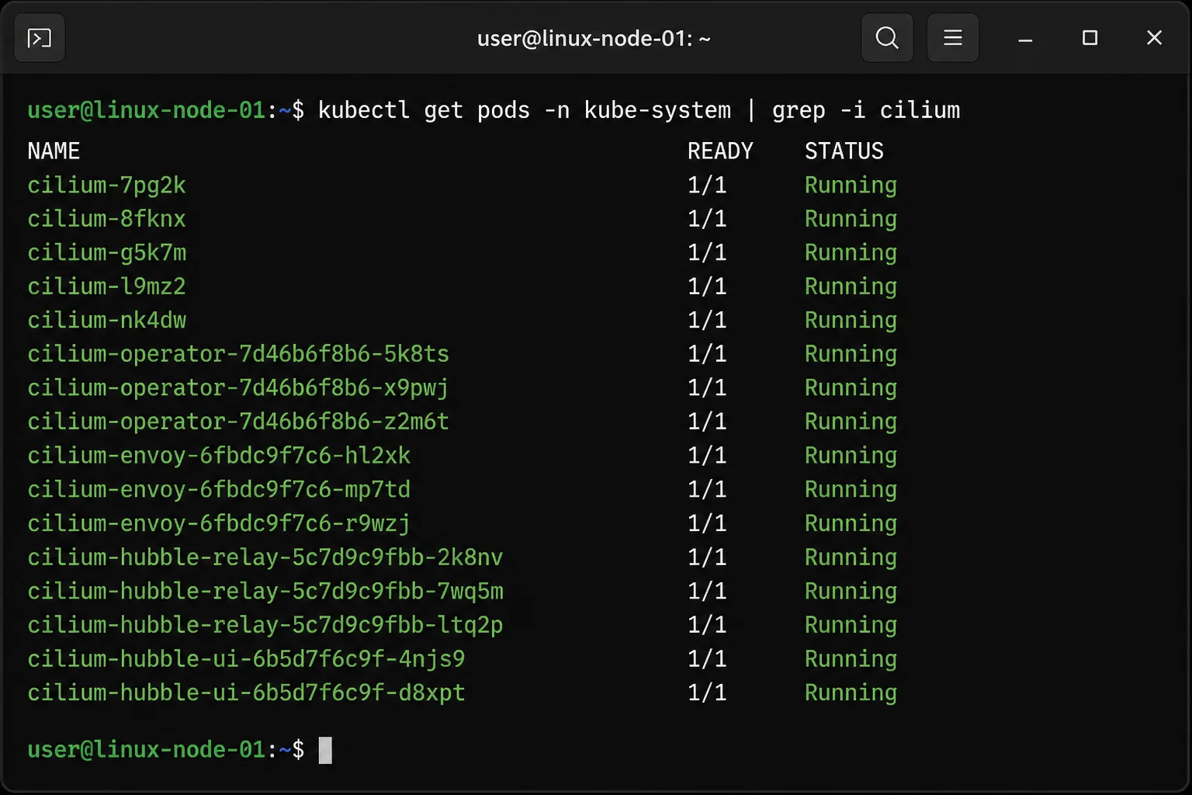This screenshot has width=1192, height=795.
Task: Click READY value for operator pod z2m6t
Action: pos(707,422)
